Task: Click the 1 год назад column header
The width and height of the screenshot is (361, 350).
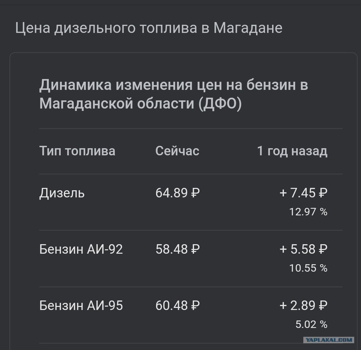Action: [x=292, y=151]
